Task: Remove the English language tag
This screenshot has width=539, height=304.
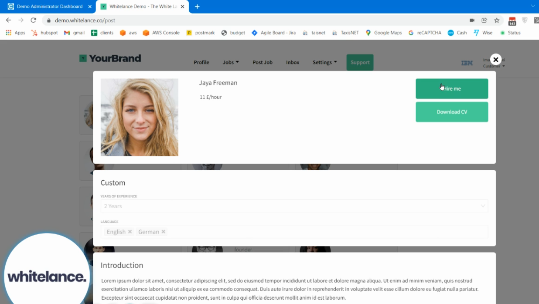Action: 130,232
